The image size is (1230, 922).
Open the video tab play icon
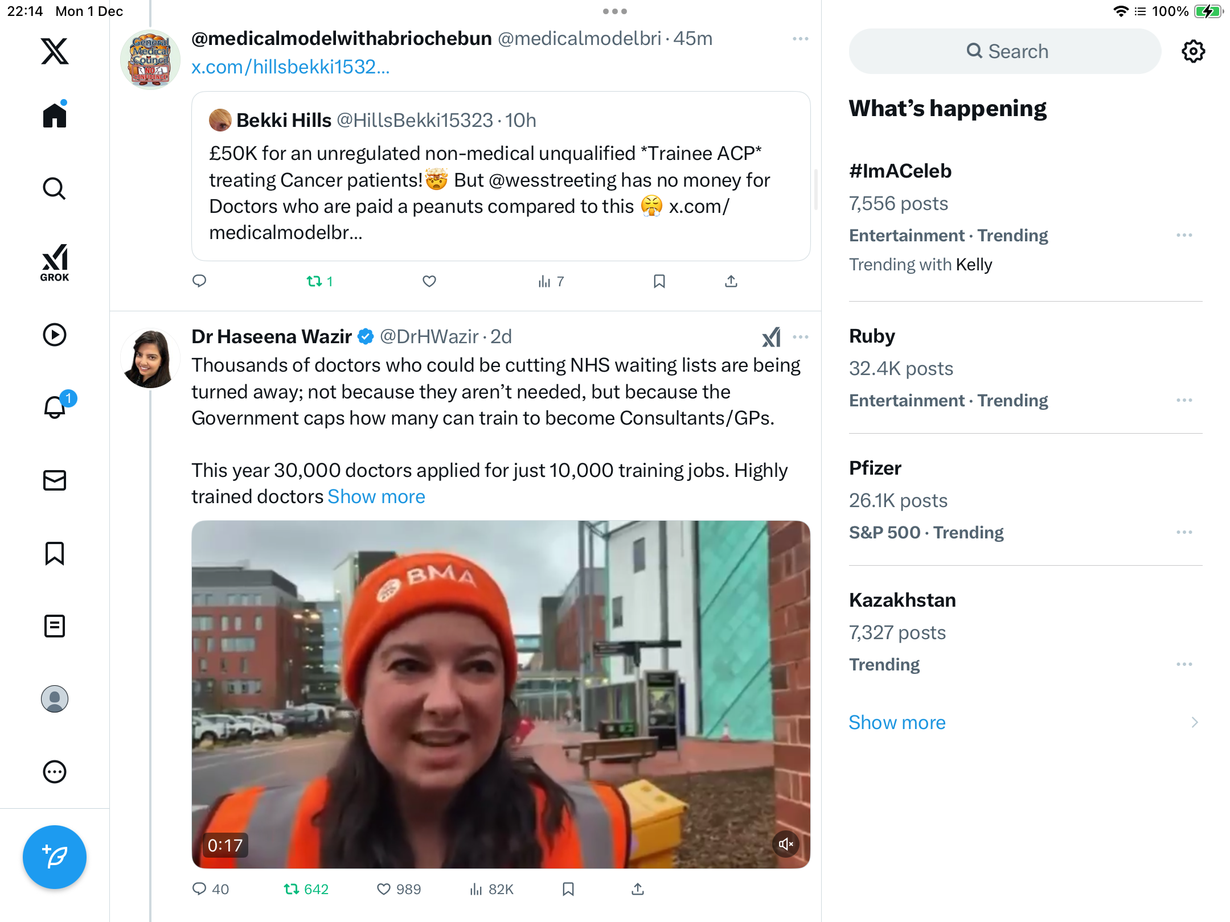click(55, 335)
